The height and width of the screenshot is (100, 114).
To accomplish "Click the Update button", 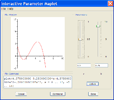I will tap(92, 84).
